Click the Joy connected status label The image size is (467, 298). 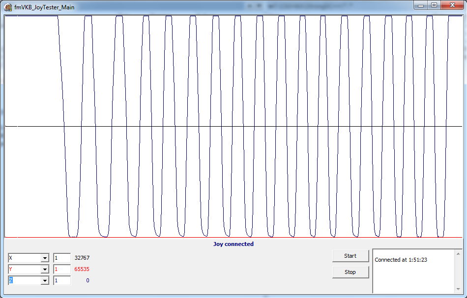click(233, 244)
